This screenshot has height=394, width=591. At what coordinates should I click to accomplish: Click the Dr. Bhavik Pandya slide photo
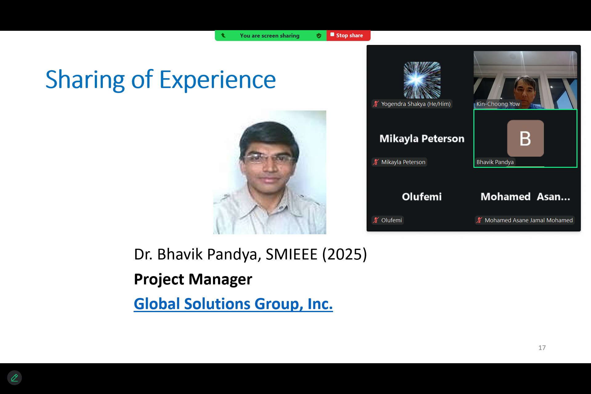(x=270, y=172)
